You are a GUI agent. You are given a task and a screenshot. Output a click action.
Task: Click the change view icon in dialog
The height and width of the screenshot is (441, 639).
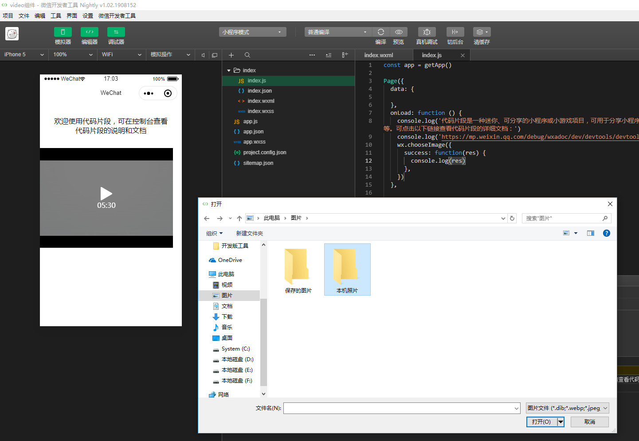(x=566, y=233)
